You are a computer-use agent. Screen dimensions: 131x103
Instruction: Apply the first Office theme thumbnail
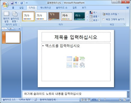pos(28,16)
